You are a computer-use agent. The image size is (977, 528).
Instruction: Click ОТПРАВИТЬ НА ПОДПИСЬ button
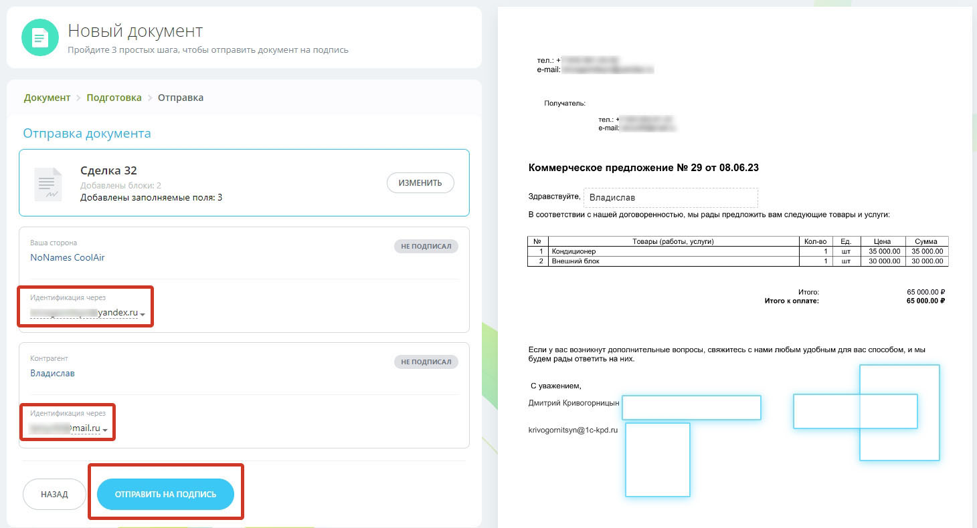click(x=165, y=493)
